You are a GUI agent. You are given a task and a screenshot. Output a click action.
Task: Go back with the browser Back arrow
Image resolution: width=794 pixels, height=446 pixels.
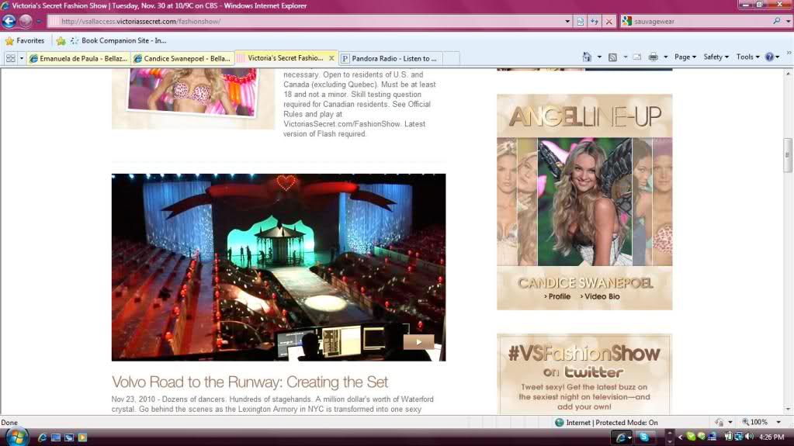[9, 21]
